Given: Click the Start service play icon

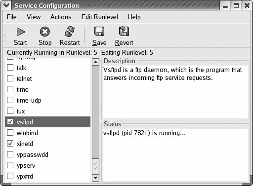Looking at the screenshot, I should pos(21,32).
